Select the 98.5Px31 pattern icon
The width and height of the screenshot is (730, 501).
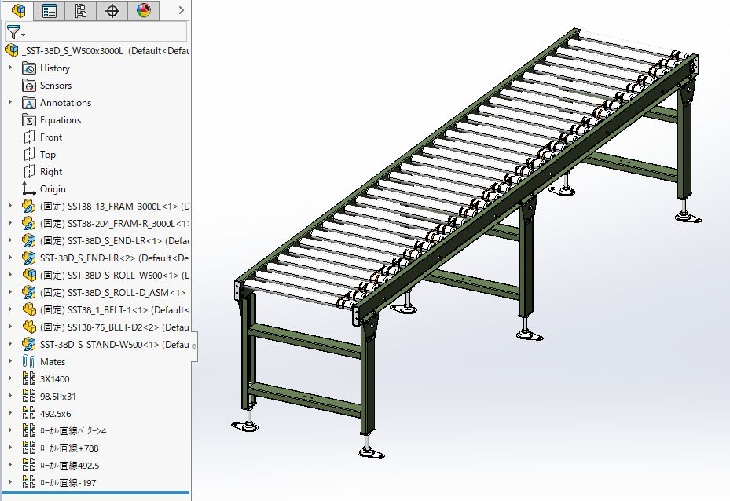tap(29, 396)
